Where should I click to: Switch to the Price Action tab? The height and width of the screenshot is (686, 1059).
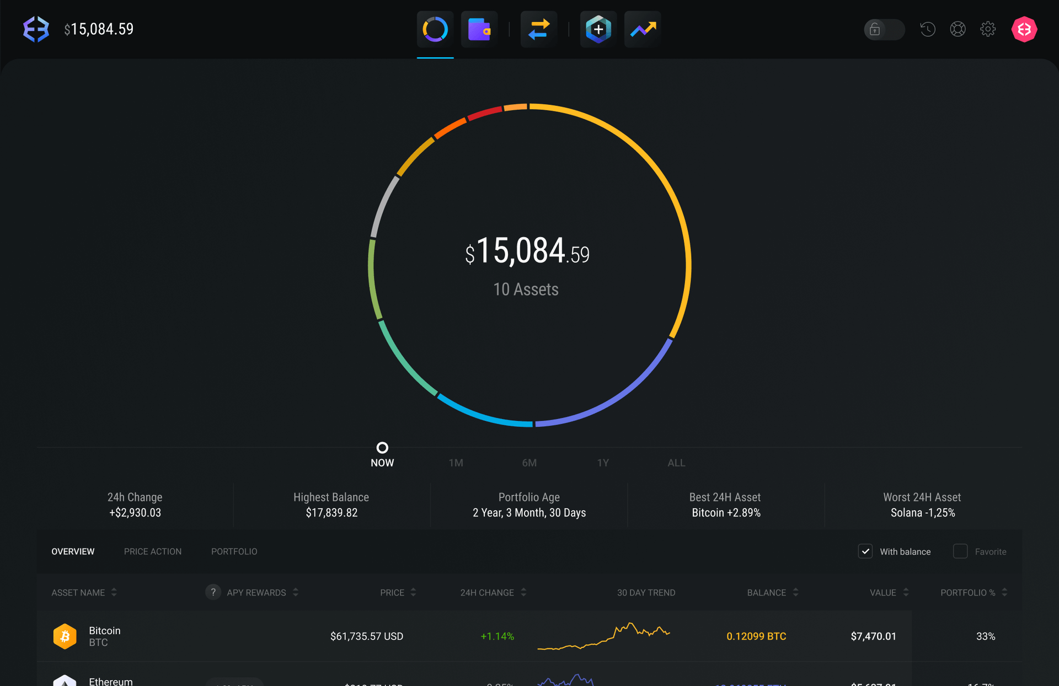pos(152,551)
